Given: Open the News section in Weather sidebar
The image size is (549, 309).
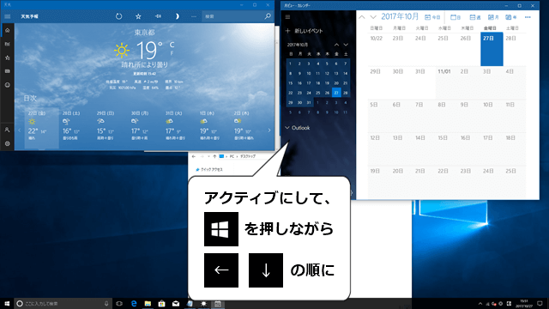Looking at the screenshot, I should [8, 71].
